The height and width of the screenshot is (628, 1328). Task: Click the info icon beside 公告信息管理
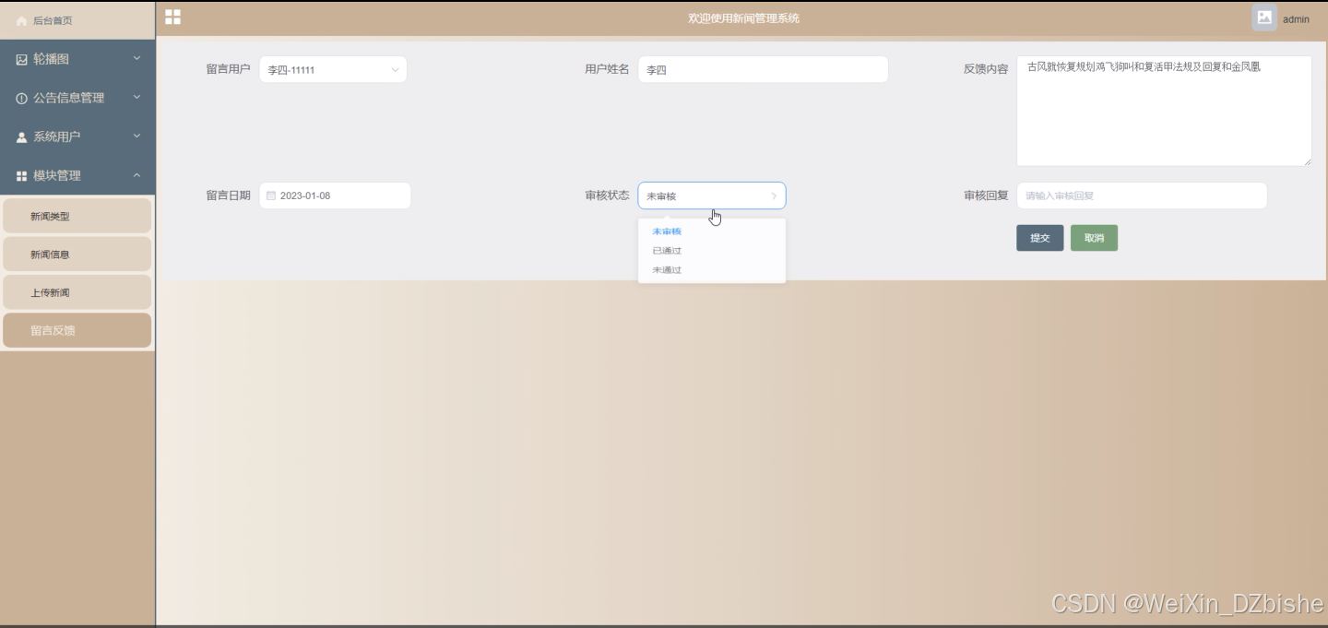[21, 98]
